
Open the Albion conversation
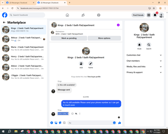click(x=24, y=67)
